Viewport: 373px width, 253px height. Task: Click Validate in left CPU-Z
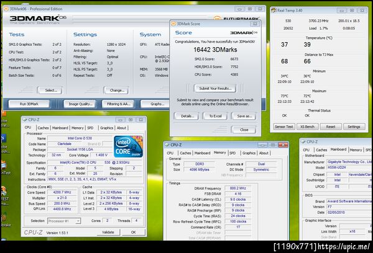click(x=108, y=232)
